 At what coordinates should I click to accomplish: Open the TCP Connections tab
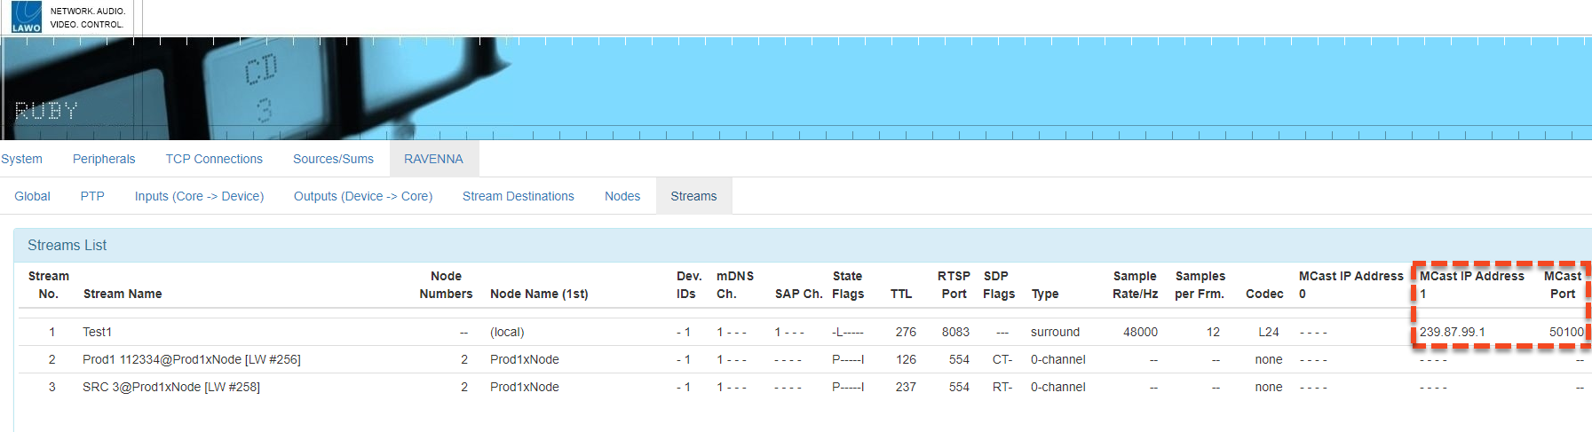pos(214,159)
